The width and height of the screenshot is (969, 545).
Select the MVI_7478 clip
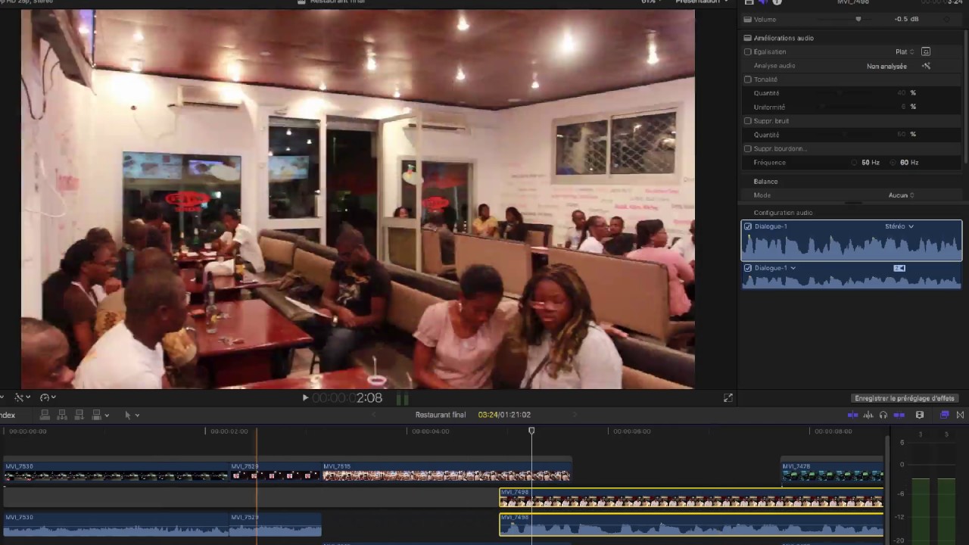pyautogui.click(x=832, y=471)
